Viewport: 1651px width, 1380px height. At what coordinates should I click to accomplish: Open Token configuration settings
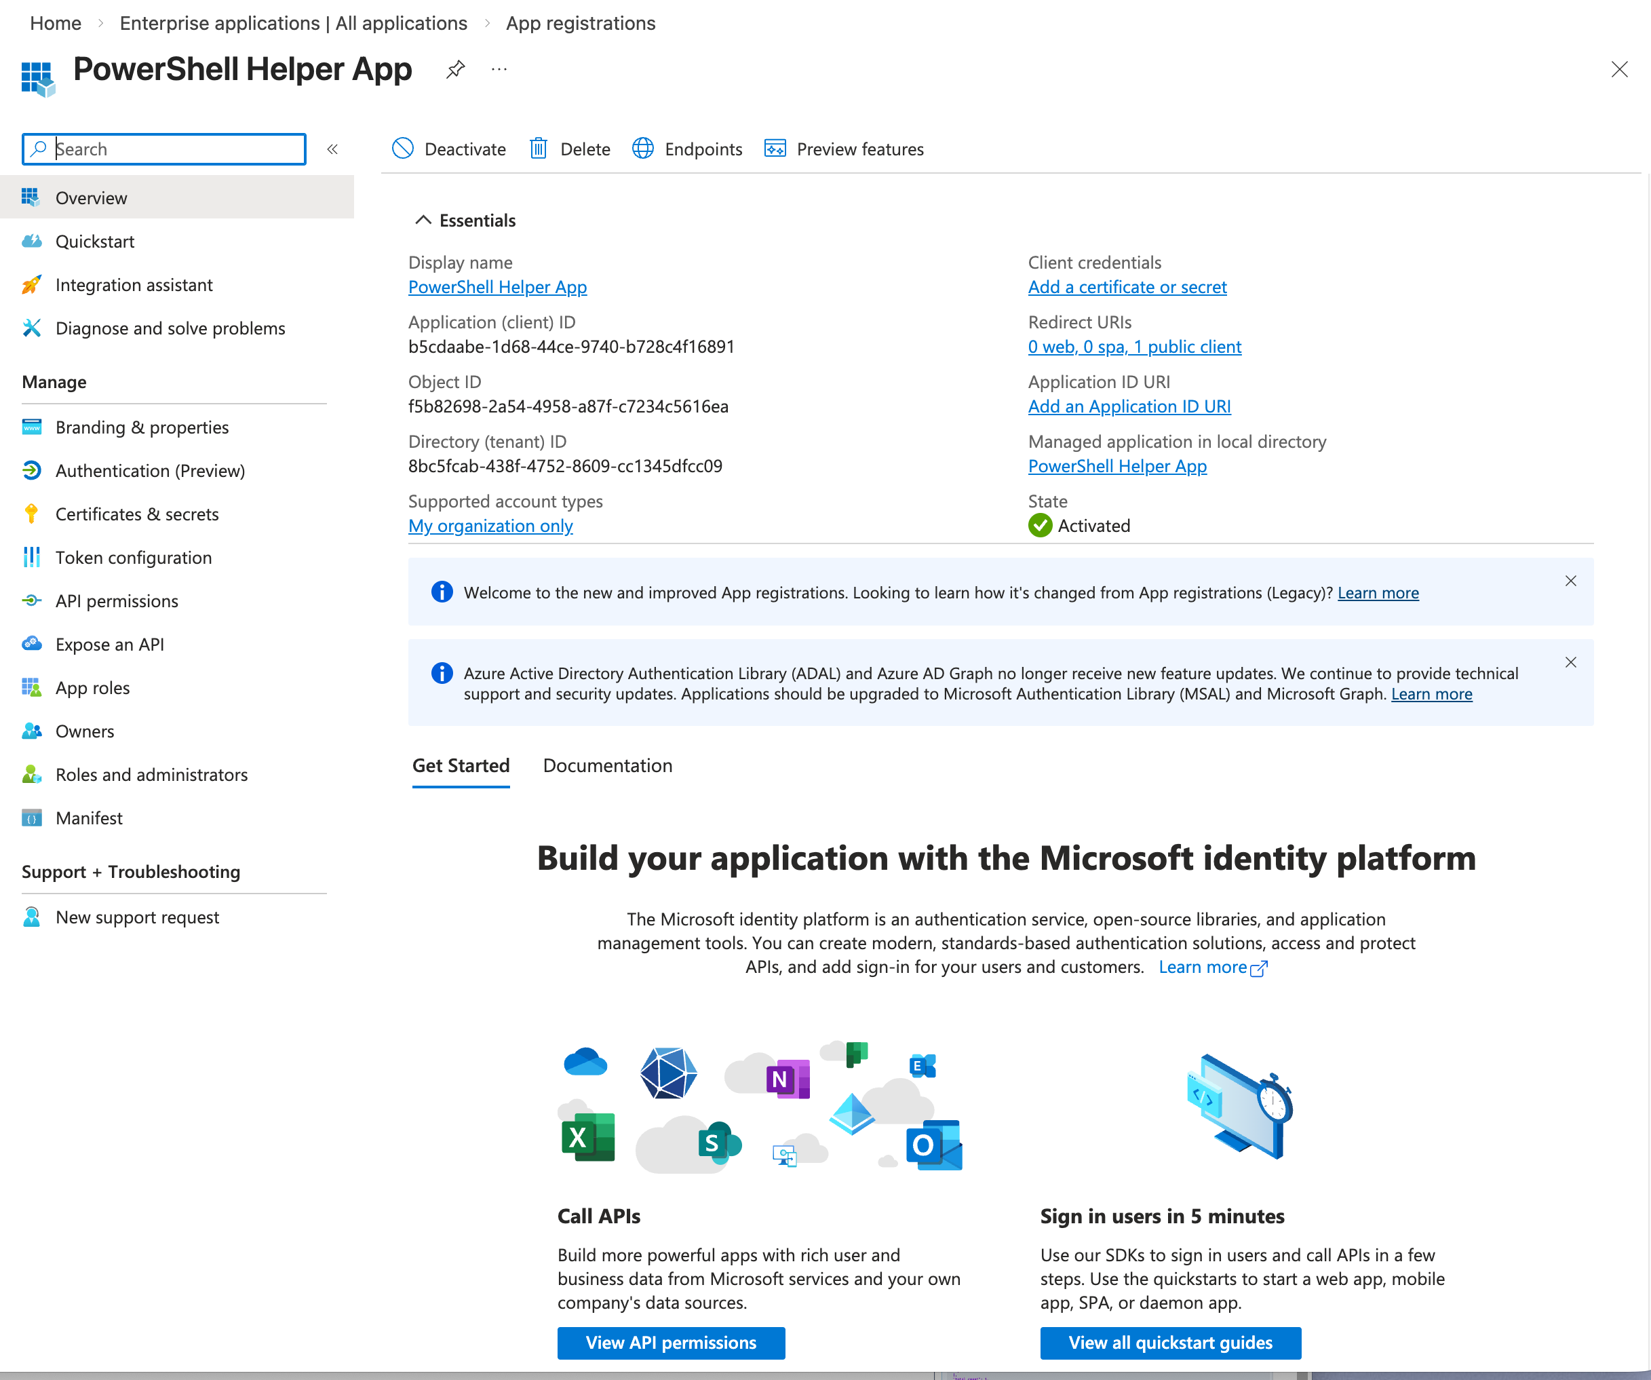[133, 557]
